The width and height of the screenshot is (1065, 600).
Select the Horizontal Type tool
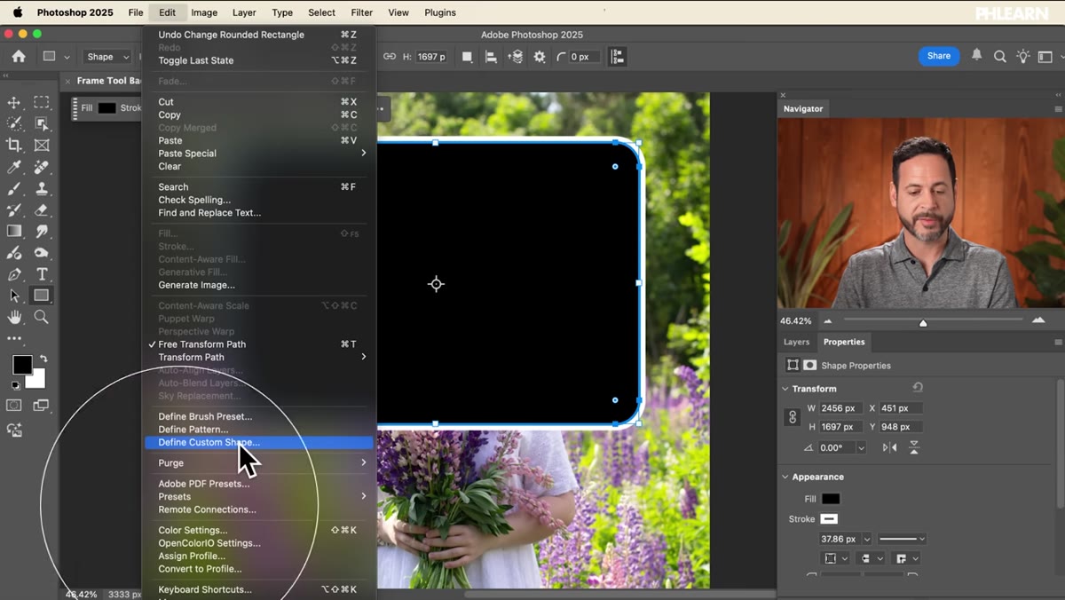[41, 274]
